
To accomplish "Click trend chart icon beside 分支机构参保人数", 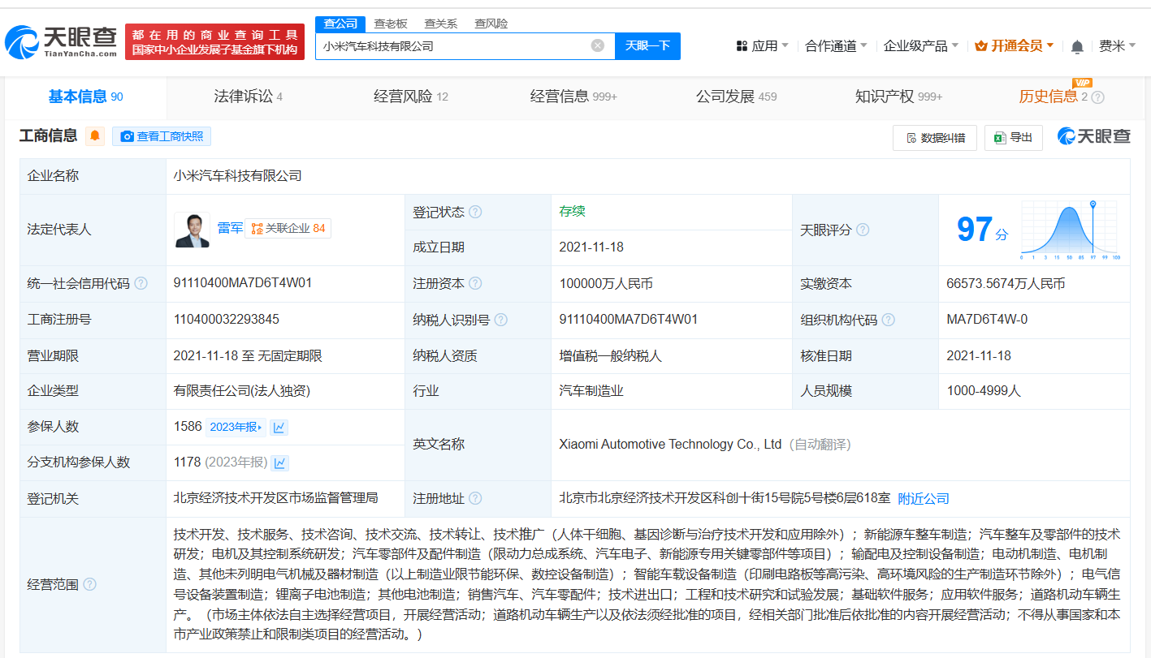I will (x=279, y=462).
